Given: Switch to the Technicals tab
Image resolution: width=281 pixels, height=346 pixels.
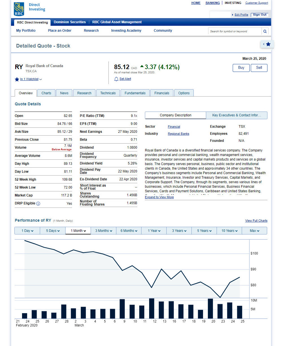Looking at the screenshot, I should tap(108, 93).
